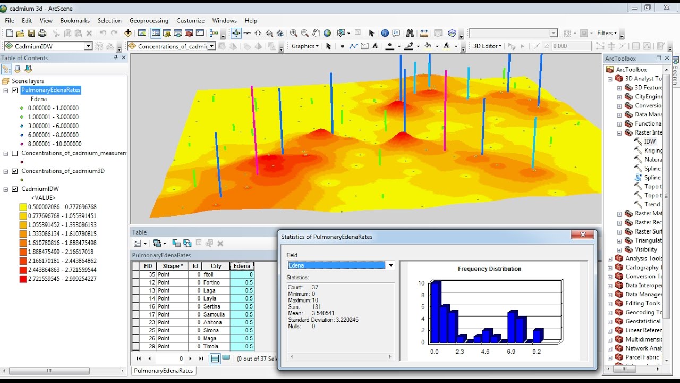Check the Concentrations_of_cadmium_measurement layer
The width and height of the screenshot is (680, 383).
[x=14, y=153]
